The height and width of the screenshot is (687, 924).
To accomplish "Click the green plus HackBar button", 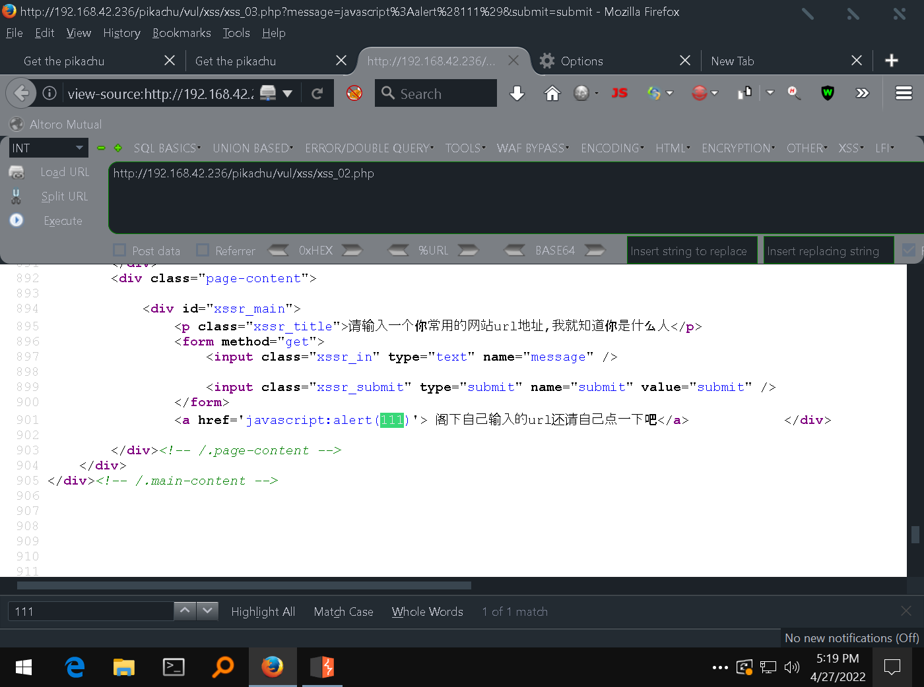I will (x=118, y=148).
